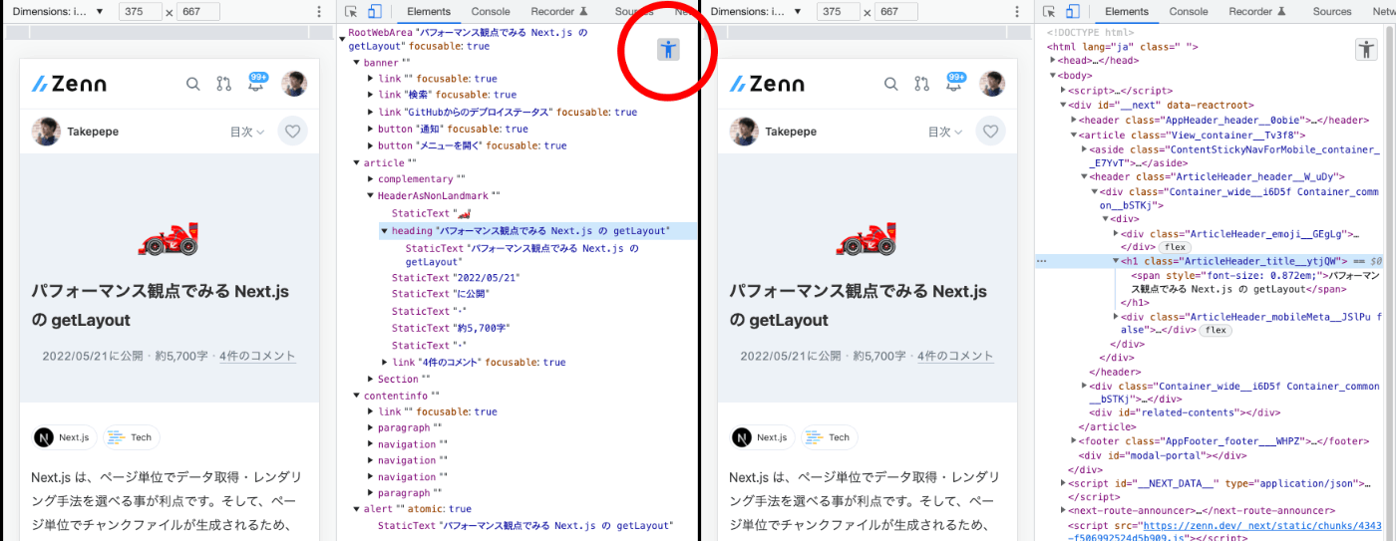Image resolution: width=1396 pixels, height=541 pixels.
Task: Select the inspect-element cursor icon in accessibility-tree DevTools
Action: pyautogui.click(x=351, y=12)
